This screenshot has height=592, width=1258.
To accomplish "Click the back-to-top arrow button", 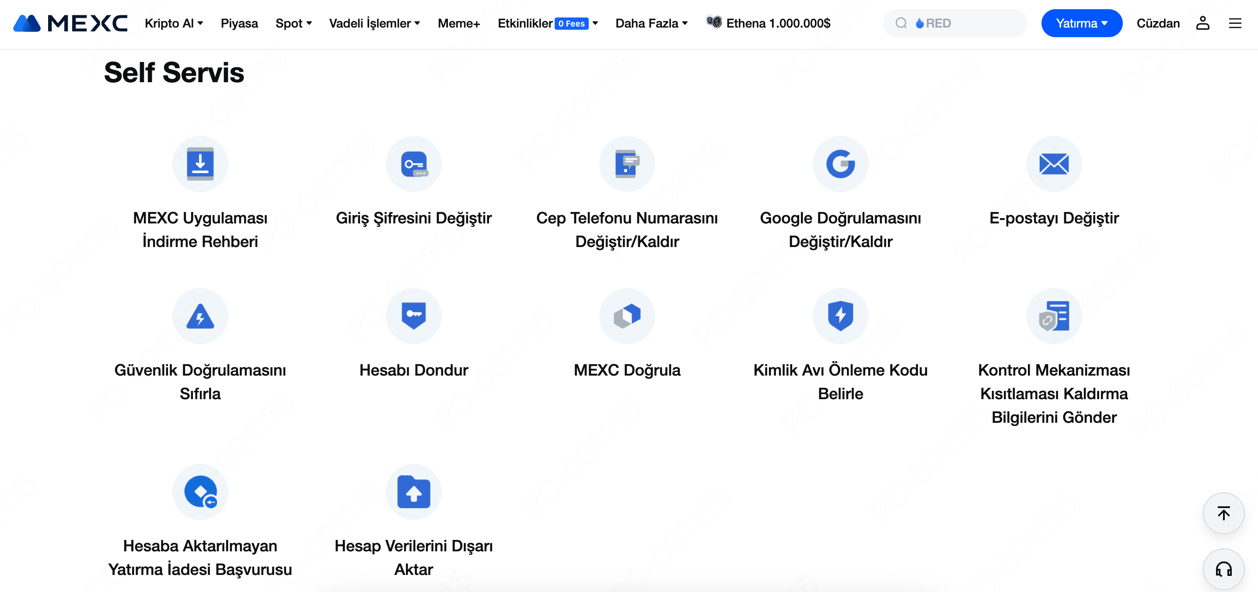I will (1223, 513).
